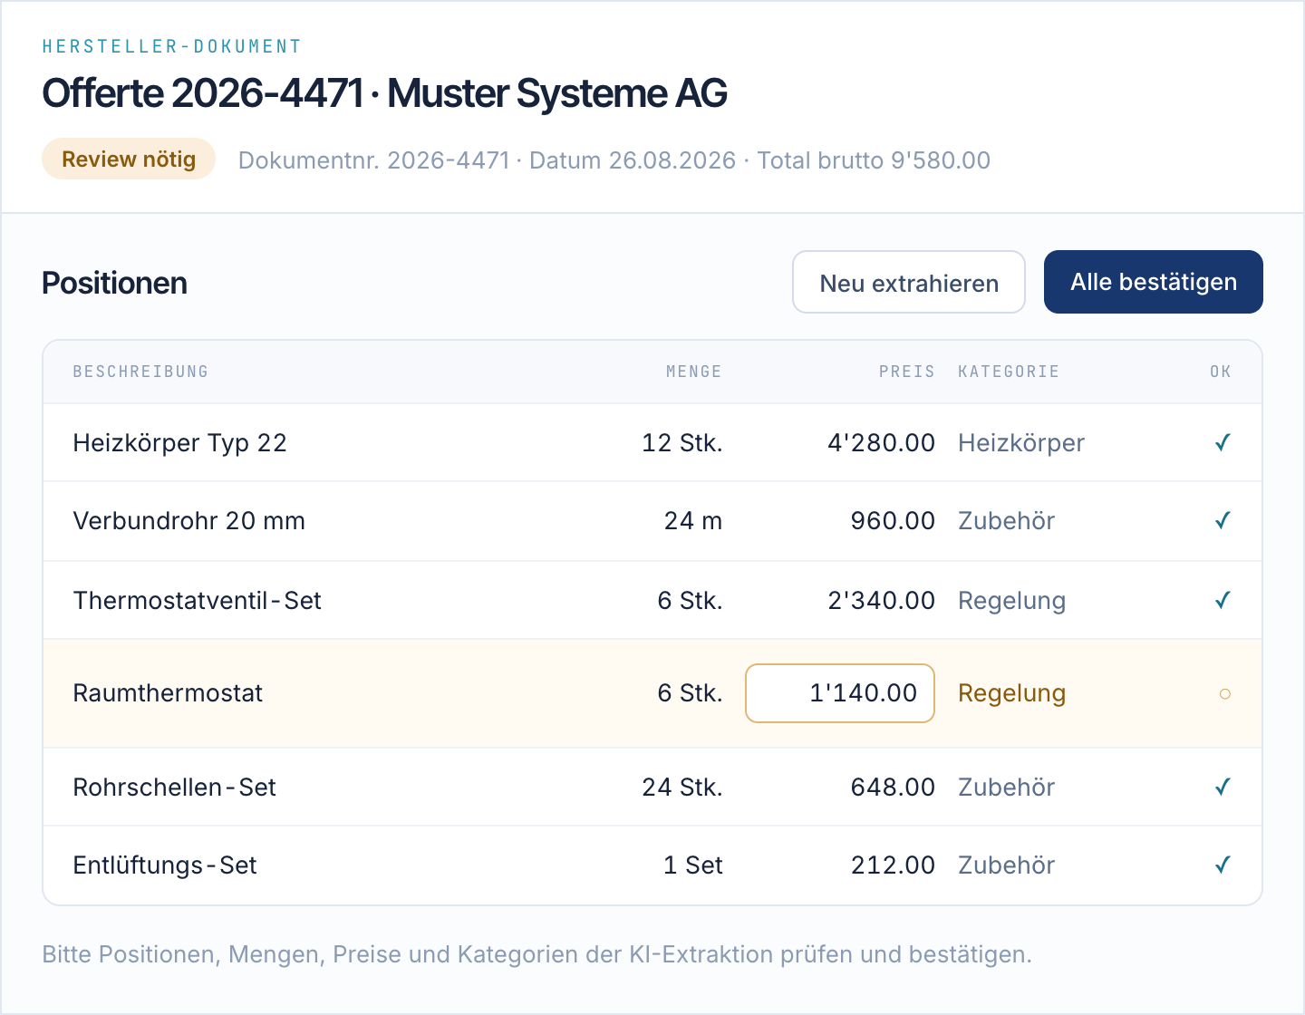This screenshot has width=1305, height=1015.
Task: Open category Heizkörper of Heizkörper Typ 22 row
Action: tap(1021, 442)
